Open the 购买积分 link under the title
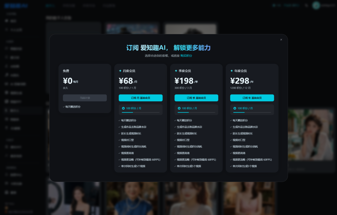Image resolution: width=337 pixels, height=215 pixels. 186,56
